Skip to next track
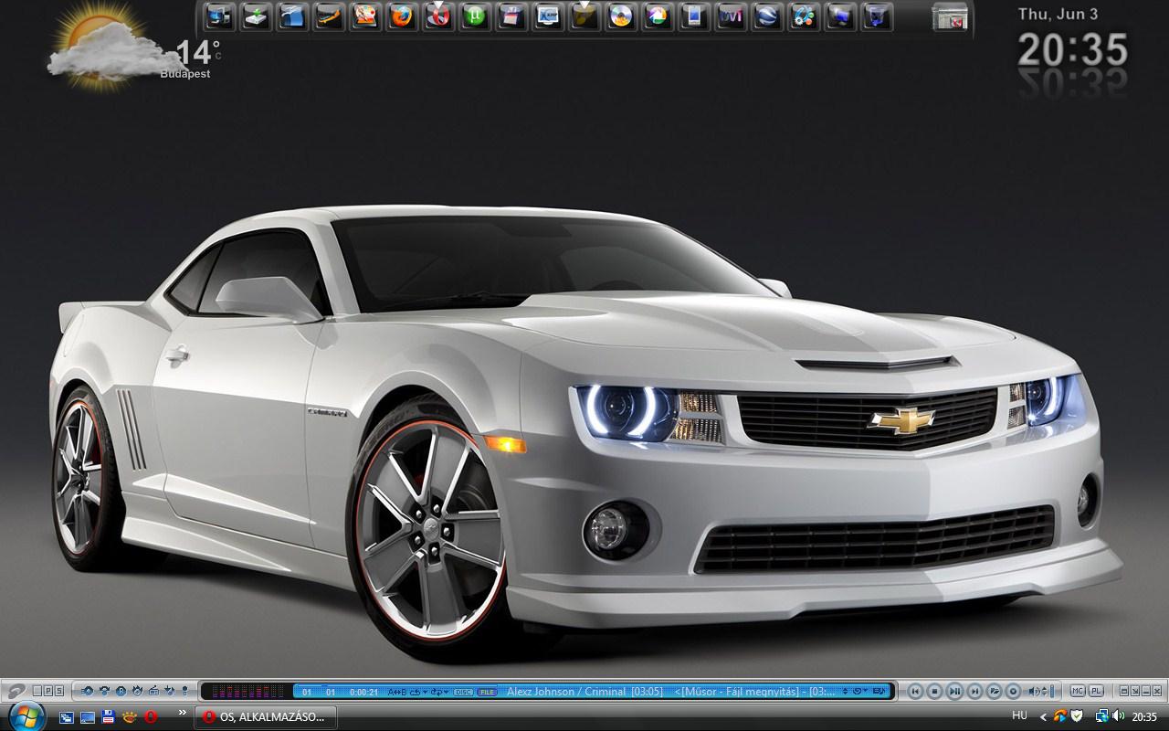 (x=974, y=692)
